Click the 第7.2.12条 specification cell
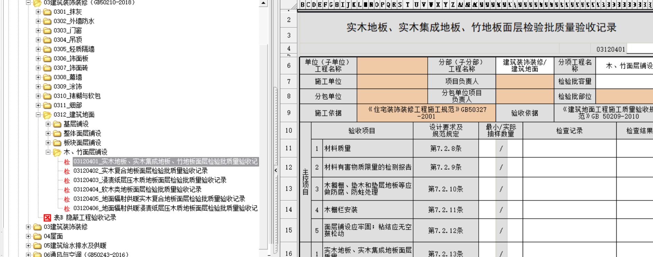The height and width of the screenshot is (257, 653). 446,230
